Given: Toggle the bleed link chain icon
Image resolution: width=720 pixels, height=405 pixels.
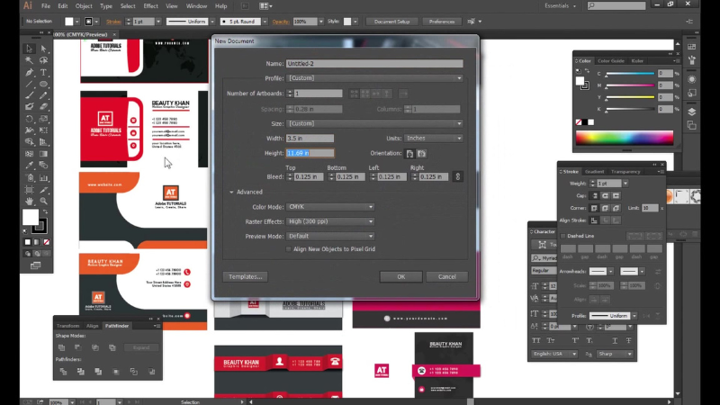Looking at the screenshot, I should (457, 176).
